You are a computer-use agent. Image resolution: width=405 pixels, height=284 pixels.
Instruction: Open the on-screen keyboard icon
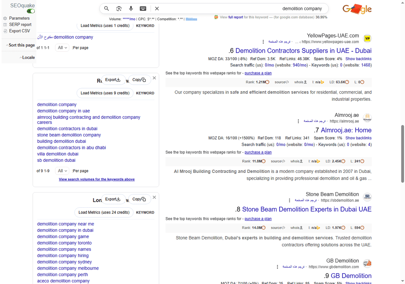click(x=143, y=8)
